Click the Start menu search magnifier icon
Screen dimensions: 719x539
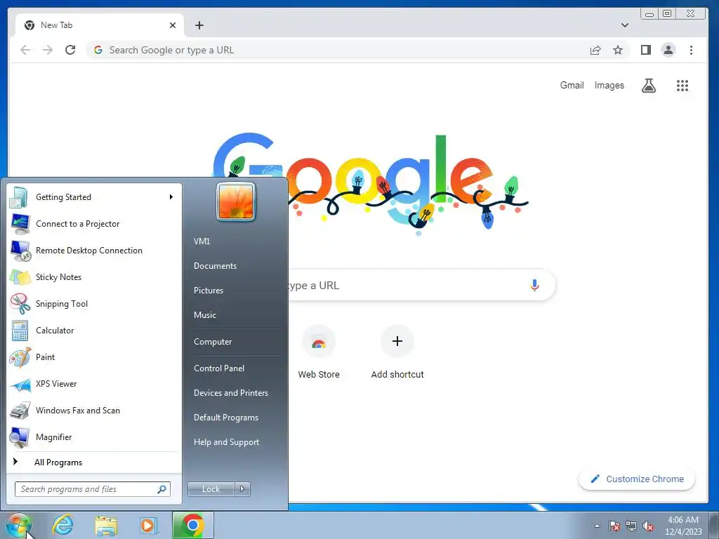[x=162, y=489]
